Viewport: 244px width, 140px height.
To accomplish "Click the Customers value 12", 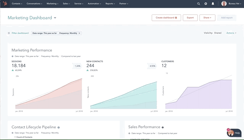I will click(164, 66).
